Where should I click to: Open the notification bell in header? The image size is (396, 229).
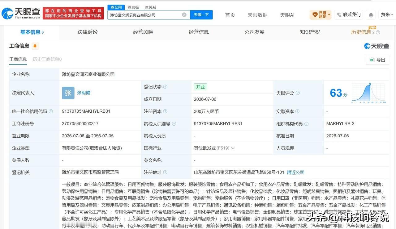[371, 15]
